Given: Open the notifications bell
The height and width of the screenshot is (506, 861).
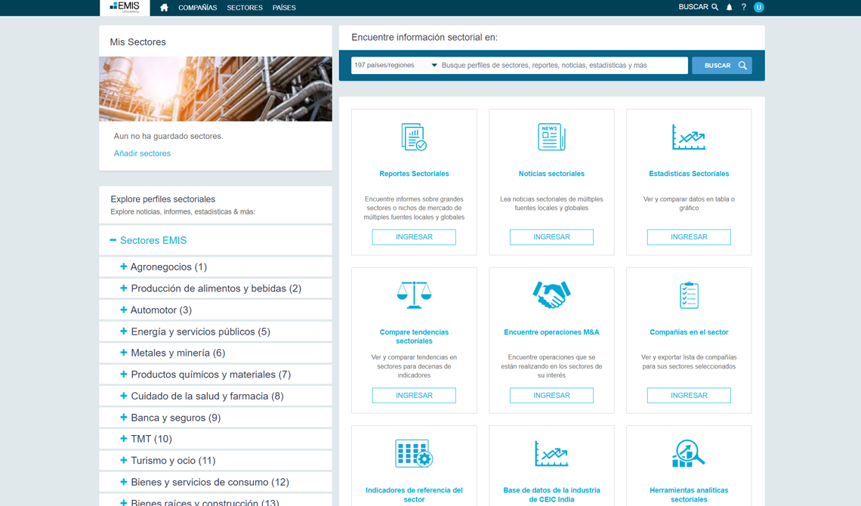Looking at the screenshot, I should tap(730, 7).
